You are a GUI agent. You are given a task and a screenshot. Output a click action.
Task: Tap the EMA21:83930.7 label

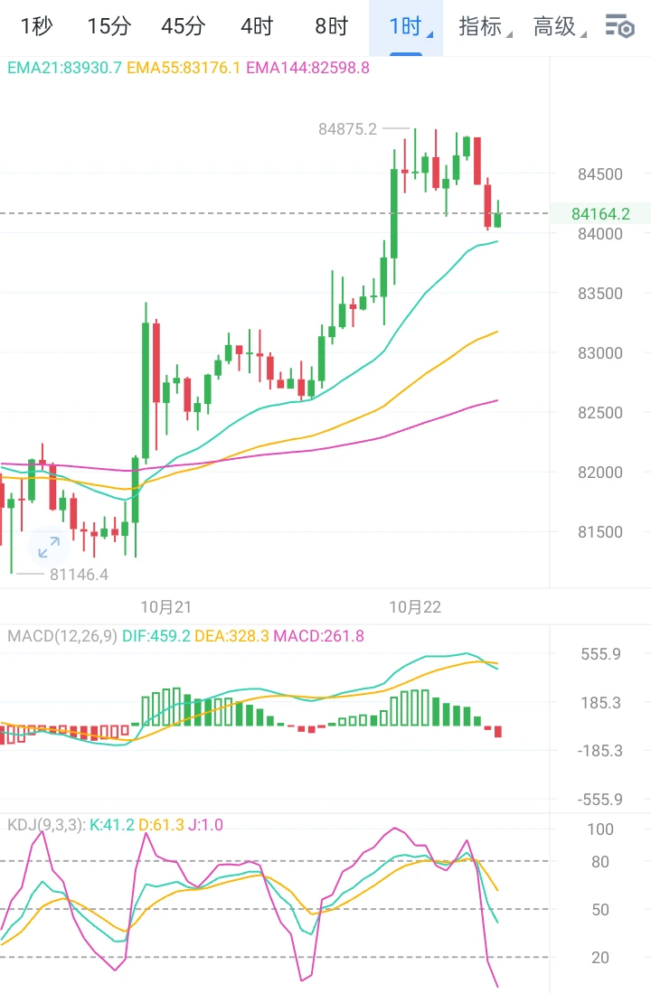[65, 68]
